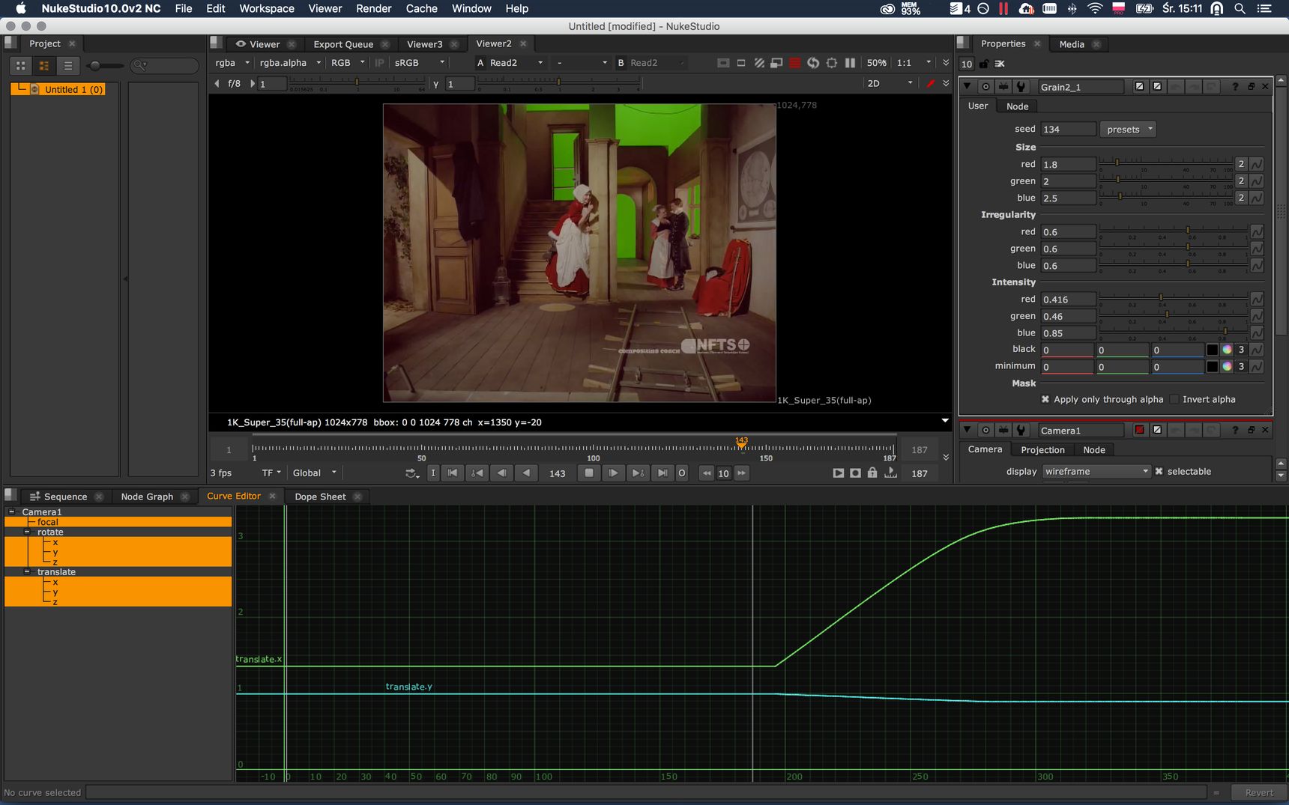The width and height of the screenshot is (1289, 805).
Task: Toggle the IP input process button
Action: tap(379, 63)
